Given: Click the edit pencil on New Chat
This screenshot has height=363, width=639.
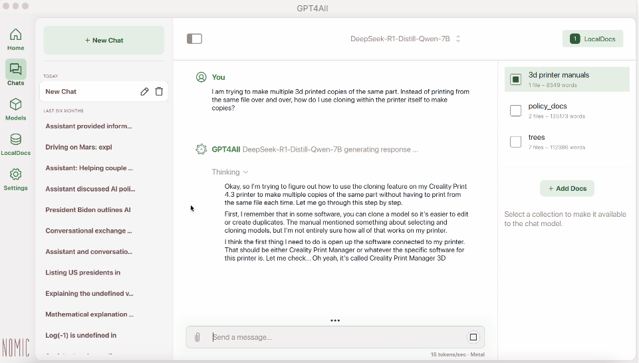Looking at the screenshot, I should (x=144, y=92).
